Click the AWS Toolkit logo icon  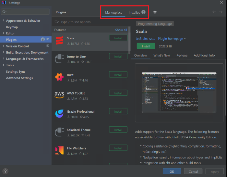[x=59, y=95]
